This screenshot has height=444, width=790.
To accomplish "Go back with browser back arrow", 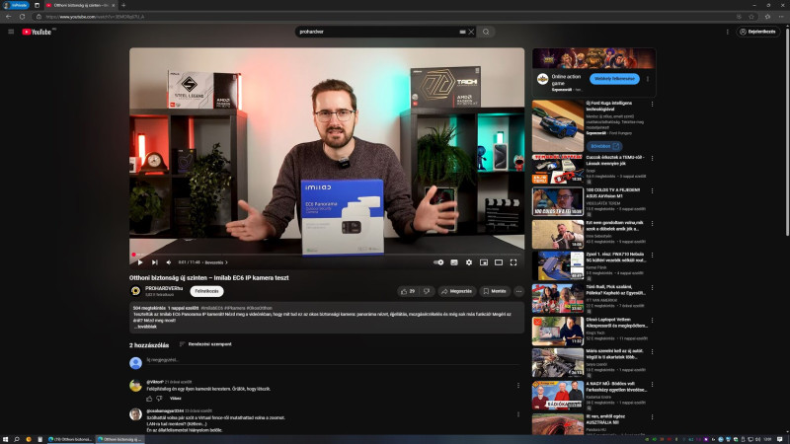I will point(9,17).
